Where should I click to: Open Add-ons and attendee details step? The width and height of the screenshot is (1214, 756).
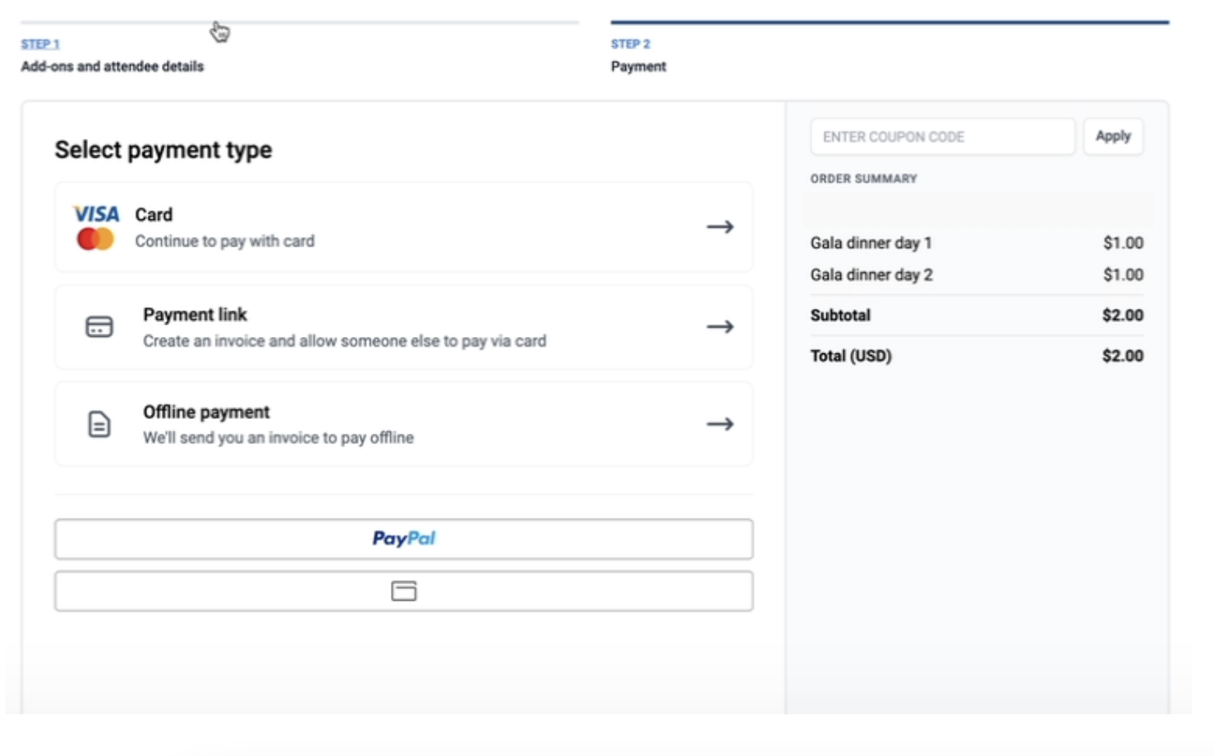(113, 67)
